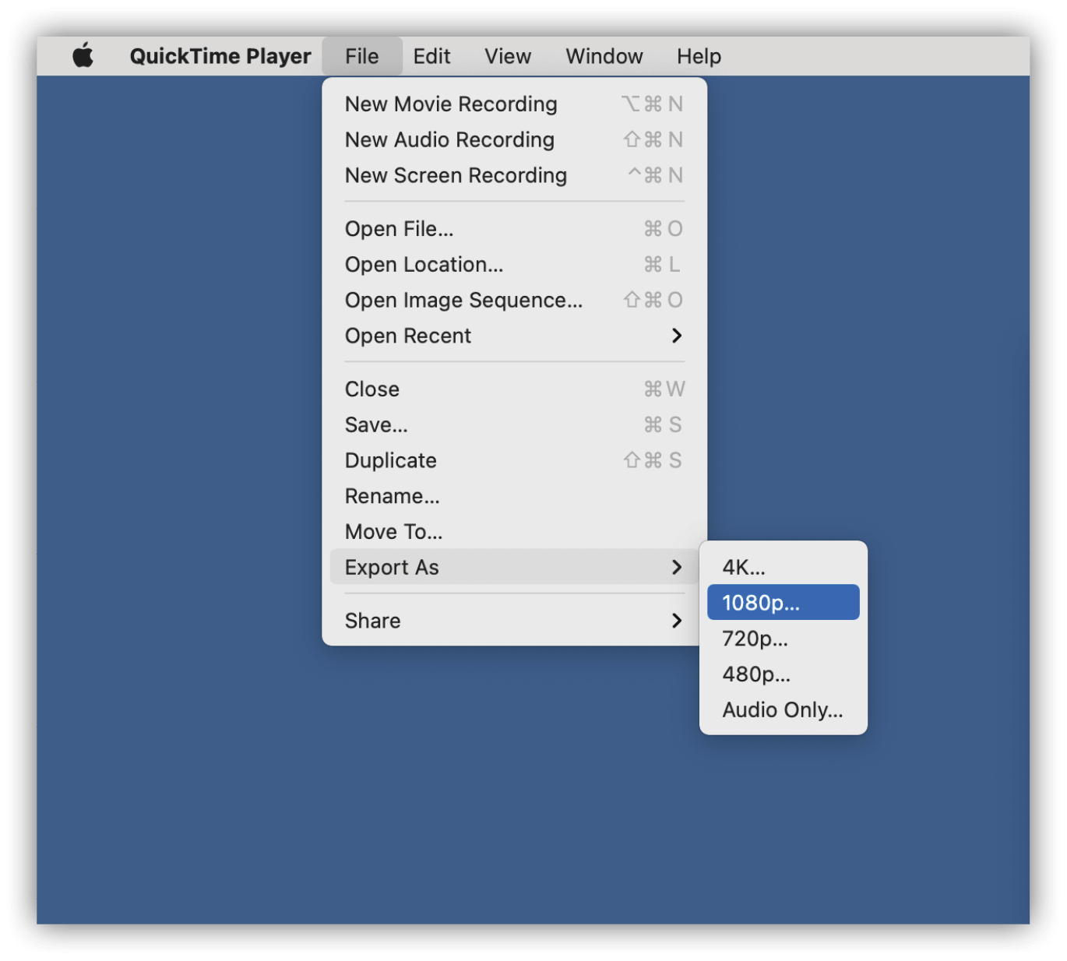Screen dimensions: 1067x961
Task: Open the View menu
Action: tap(508, 56)
